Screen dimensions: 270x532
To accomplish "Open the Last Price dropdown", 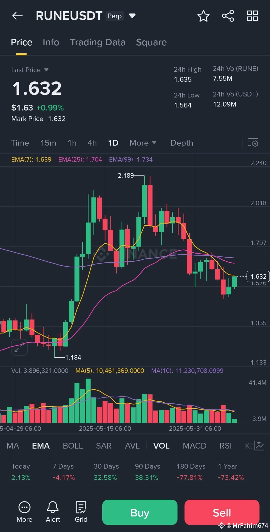I will coord(30,70).
